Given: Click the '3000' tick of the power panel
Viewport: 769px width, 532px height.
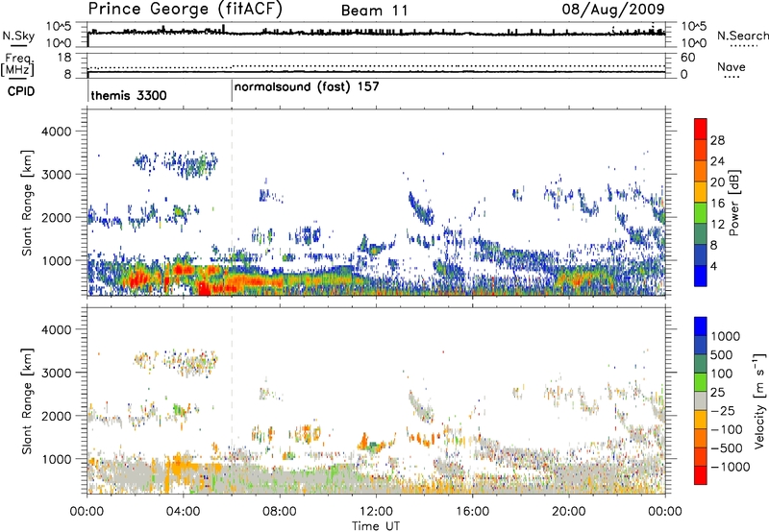Looking at the screenshot, I should pos(57,175).
